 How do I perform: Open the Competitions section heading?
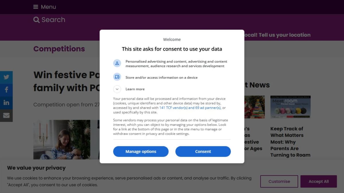(x=59, y=49)
